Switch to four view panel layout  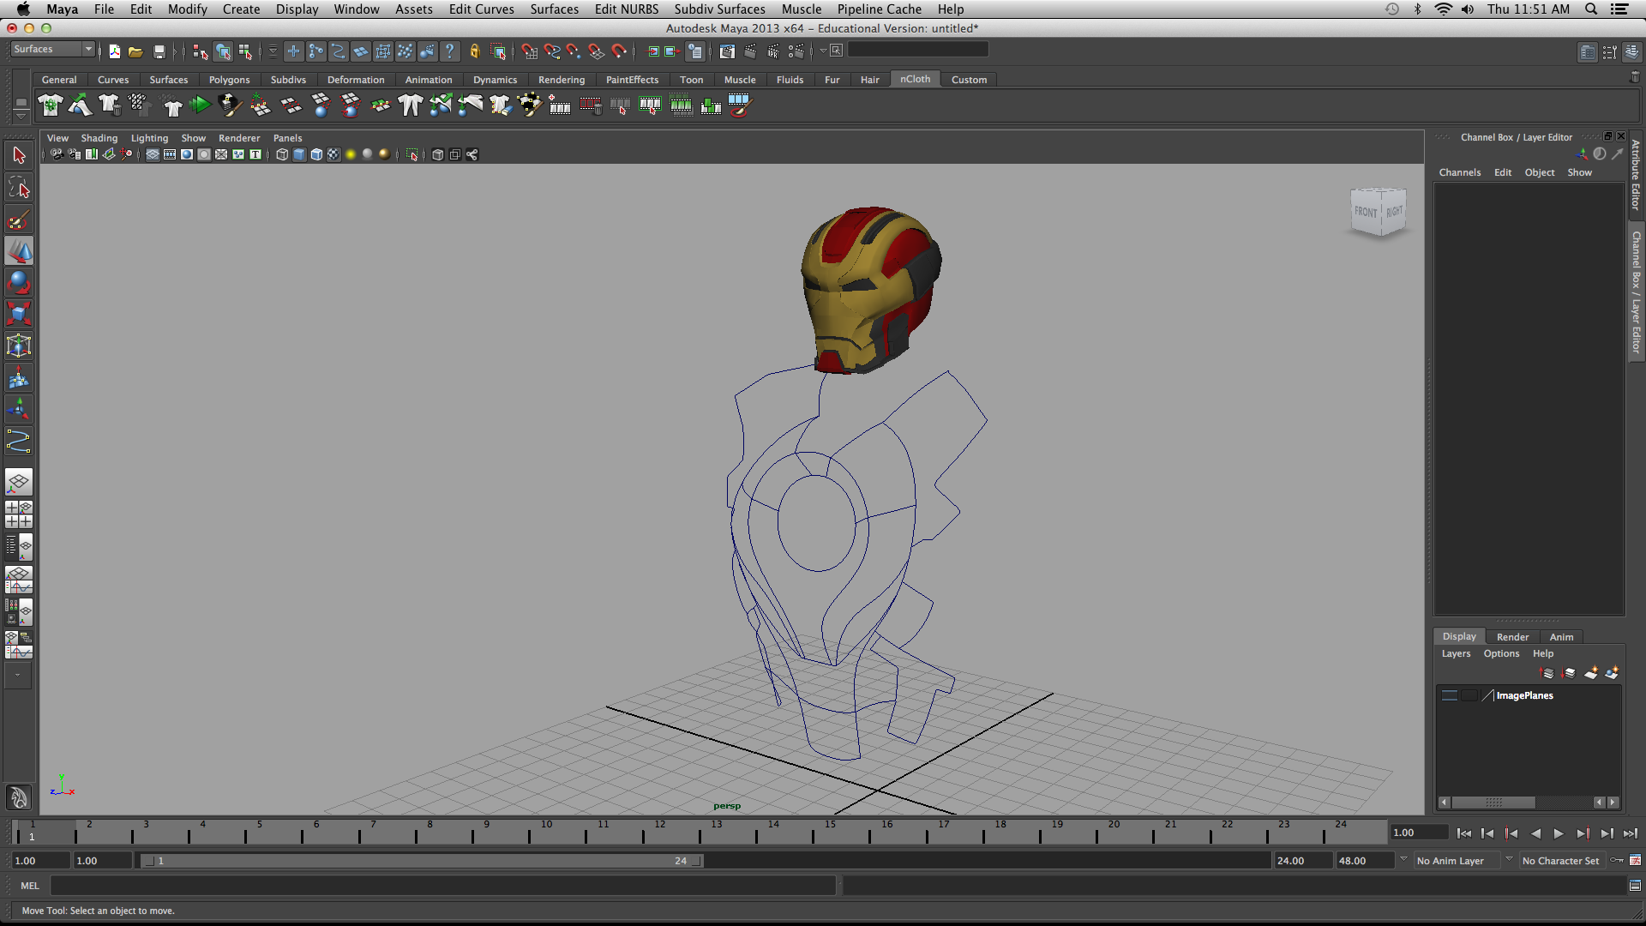pos(19,514)
